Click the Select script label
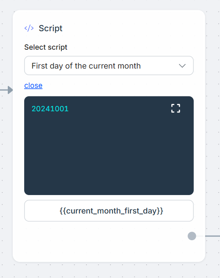 click(x=45, y=47)
